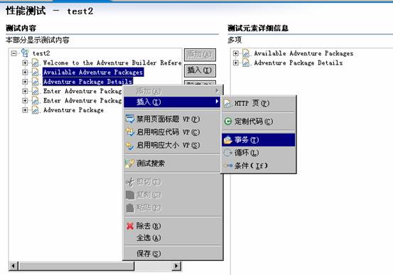Click the left arrow of horizontal scrollbar
Image resolution: width=393 pixels, height=275 pixels.
[14, 266]
